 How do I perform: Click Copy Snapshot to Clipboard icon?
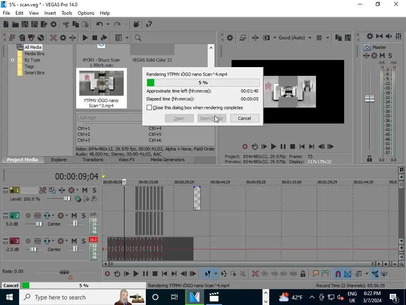[x=339, y=38]
